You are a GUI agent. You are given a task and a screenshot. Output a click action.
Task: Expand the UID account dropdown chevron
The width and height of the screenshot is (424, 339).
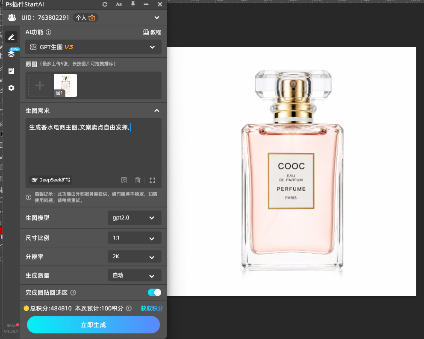(157, 18)
